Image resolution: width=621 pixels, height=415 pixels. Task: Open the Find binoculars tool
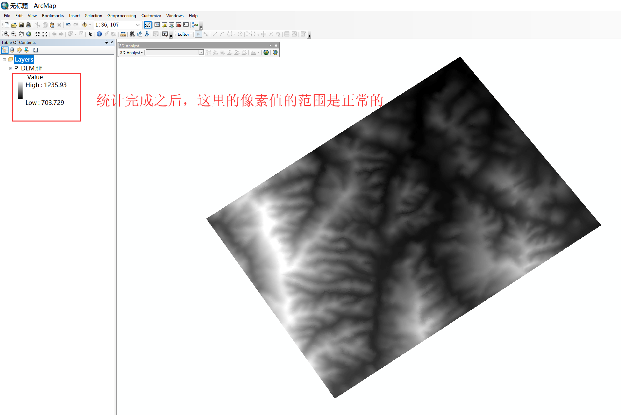132,34
